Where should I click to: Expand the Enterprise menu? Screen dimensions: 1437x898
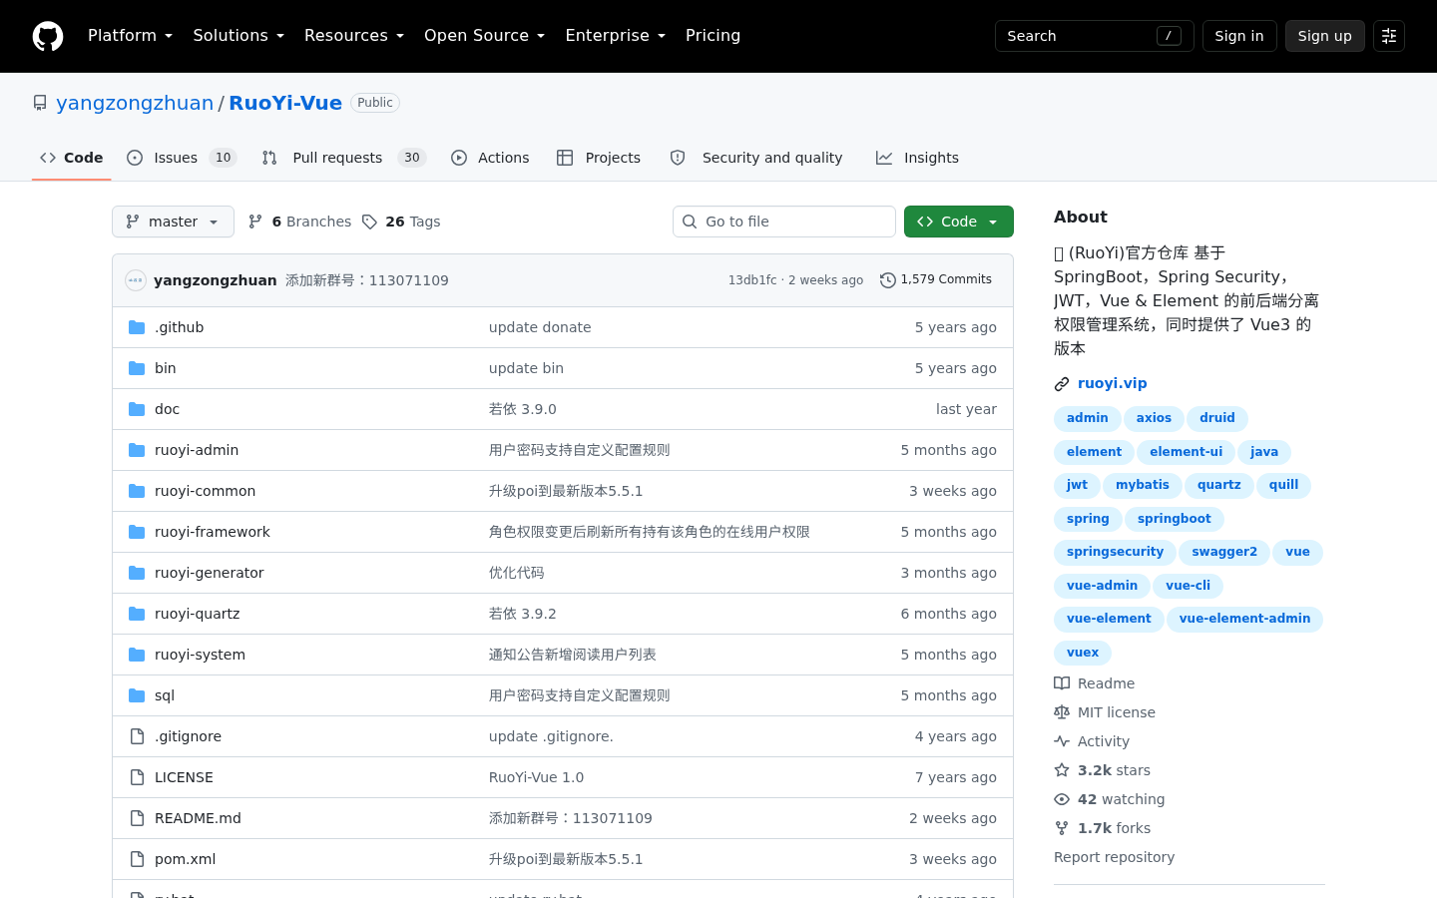(615, 36)
